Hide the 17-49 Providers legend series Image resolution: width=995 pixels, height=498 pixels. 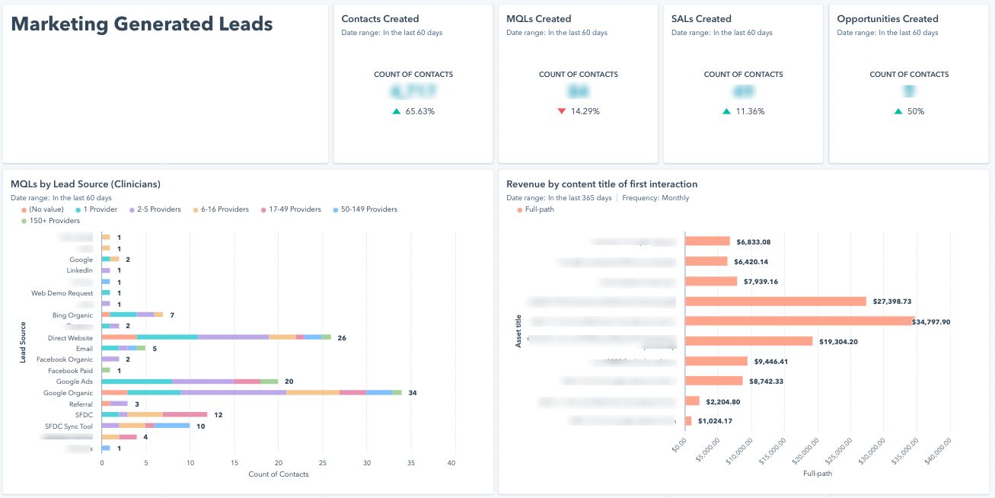(292, 209)
